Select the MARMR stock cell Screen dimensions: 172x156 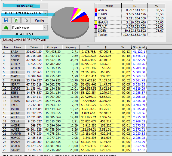pyautogui.click(x=17, y=134)
